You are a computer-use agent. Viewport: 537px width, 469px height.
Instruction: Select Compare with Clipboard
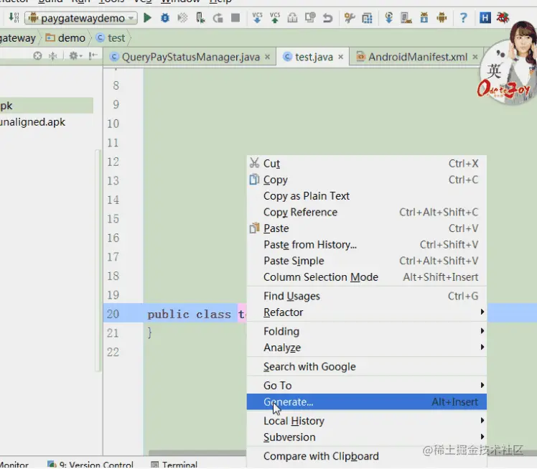[x=366, y=456]
